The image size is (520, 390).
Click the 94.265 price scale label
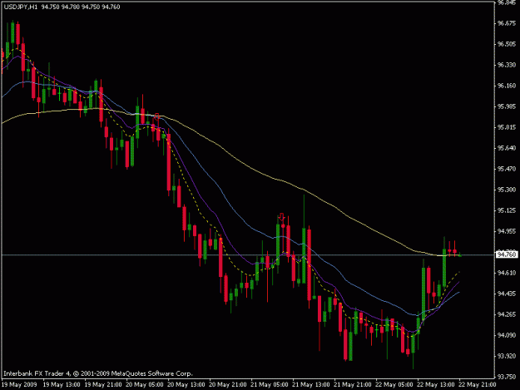coord(507,314)
